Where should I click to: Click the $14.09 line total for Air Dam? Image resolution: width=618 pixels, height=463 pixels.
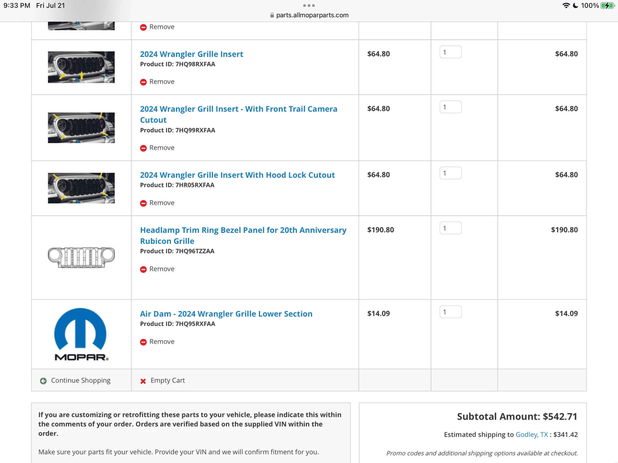[x=566, y=314]
